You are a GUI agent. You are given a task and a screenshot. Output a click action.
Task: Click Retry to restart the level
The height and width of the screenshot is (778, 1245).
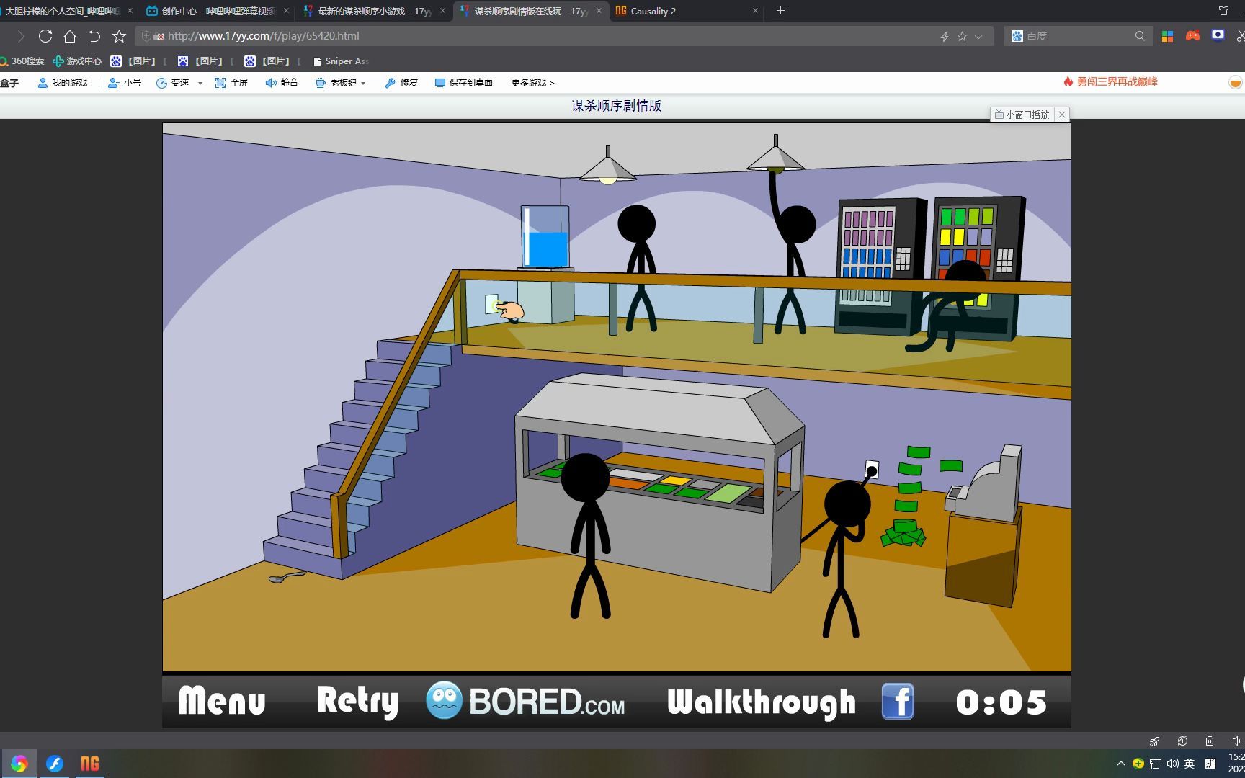(x=357, y=701)
